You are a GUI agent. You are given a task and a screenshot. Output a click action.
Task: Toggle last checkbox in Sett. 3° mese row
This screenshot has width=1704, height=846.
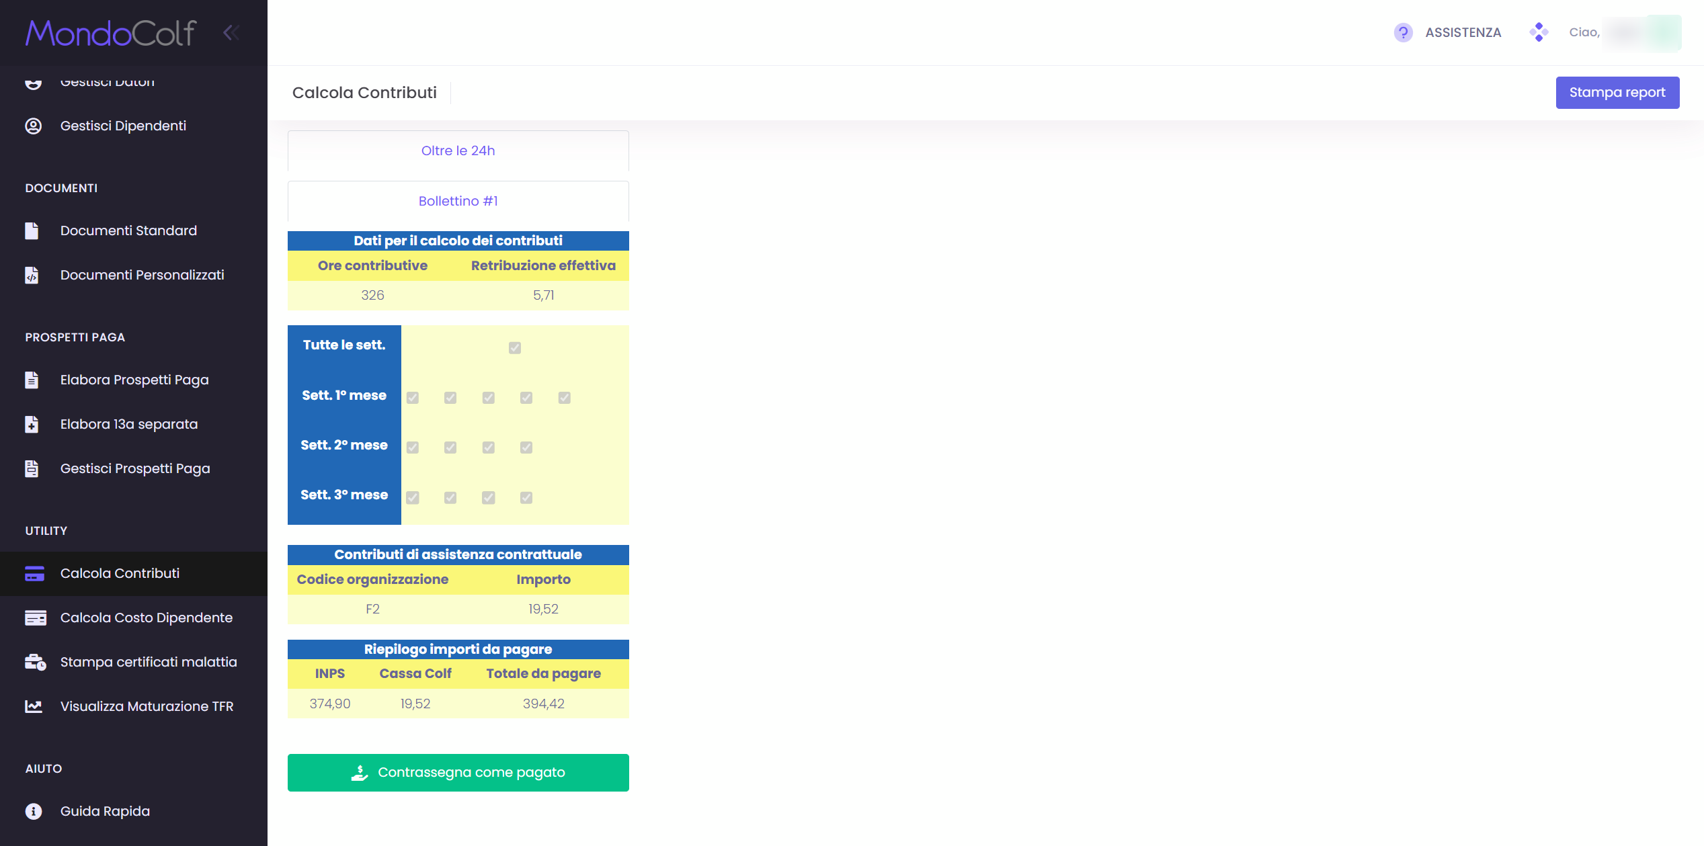coord(526,497)
